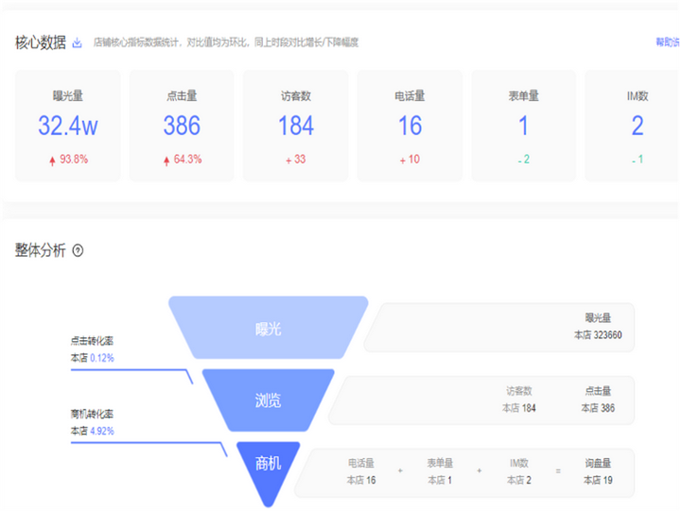This screenshot has width=681, height=511.
Task: Select the 访客数 184 metric card
Action: coord(296,126)
